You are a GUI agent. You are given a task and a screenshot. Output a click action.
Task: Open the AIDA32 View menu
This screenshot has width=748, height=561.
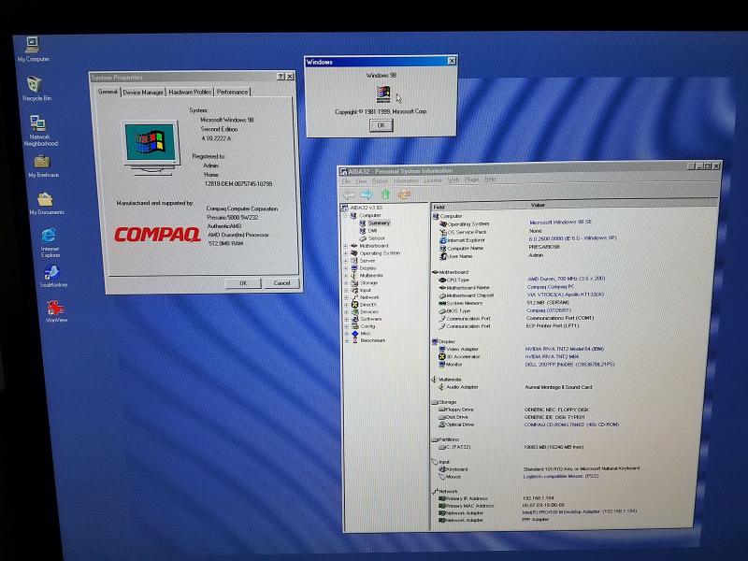pyautogui.click(x=361, y=181)
